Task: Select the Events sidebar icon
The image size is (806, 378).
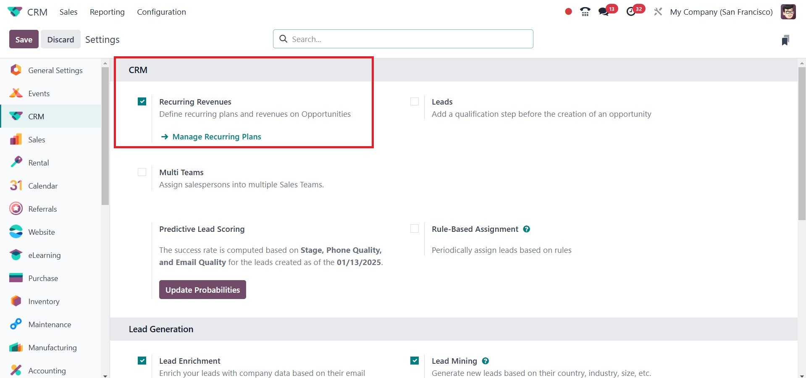Action: 16,93
